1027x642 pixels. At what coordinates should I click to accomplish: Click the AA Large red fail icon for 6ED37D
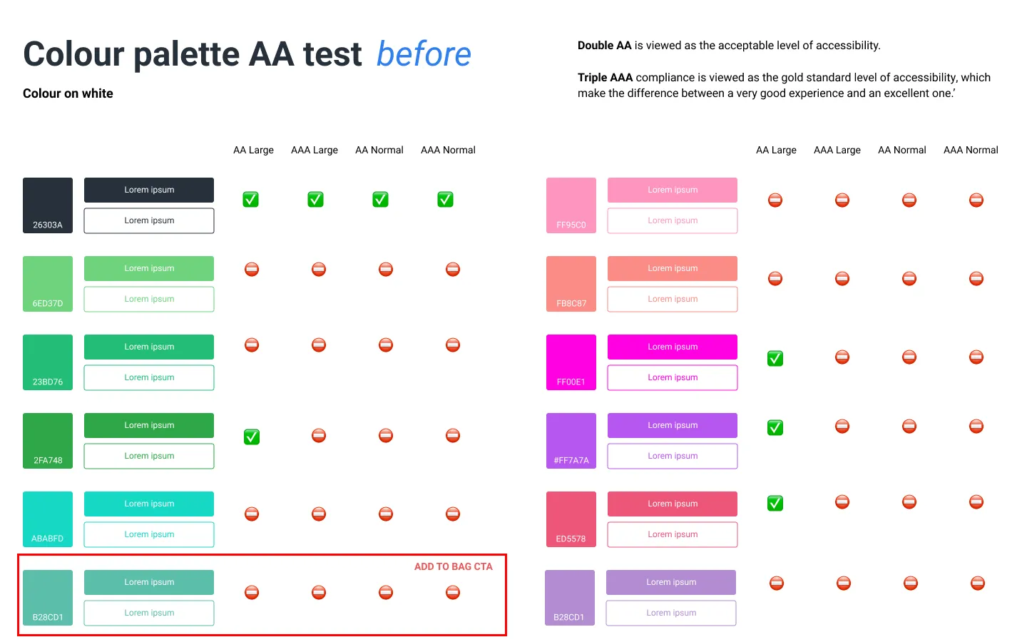[x=252, y=270]
